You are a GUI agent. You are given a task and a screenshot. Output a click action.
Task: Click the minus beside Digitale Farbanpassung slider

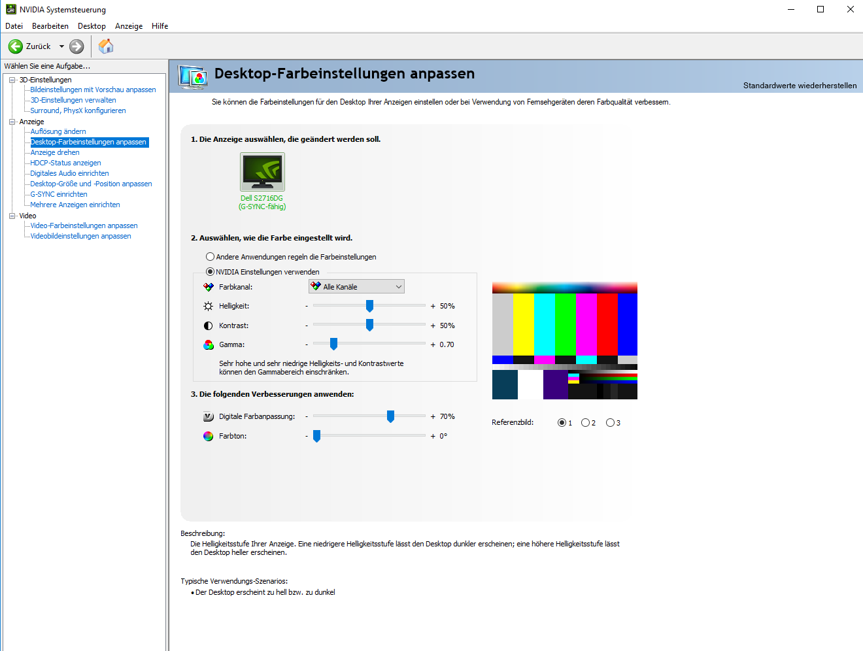tap(307, 416)
